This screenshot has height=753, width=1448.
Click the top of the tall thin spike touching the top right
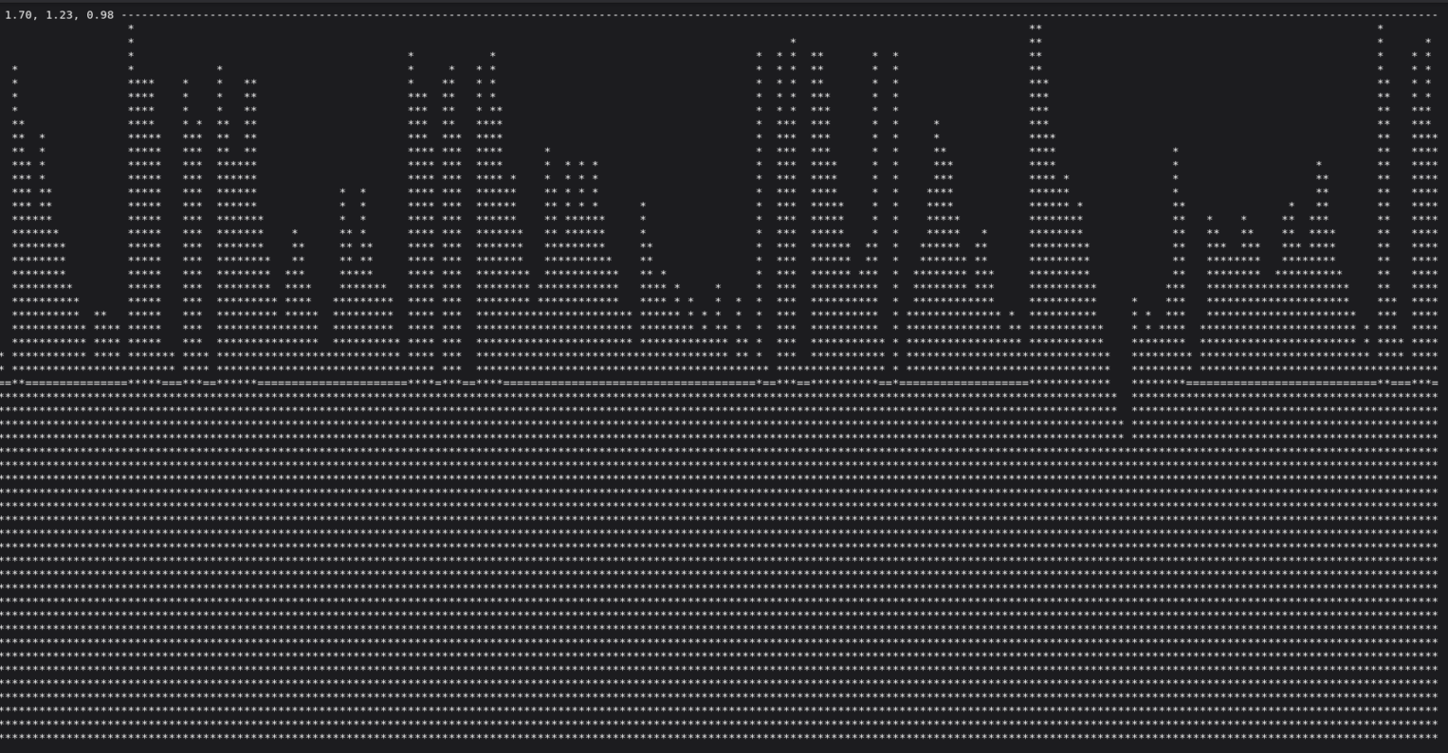click(x=1380, y=28)
